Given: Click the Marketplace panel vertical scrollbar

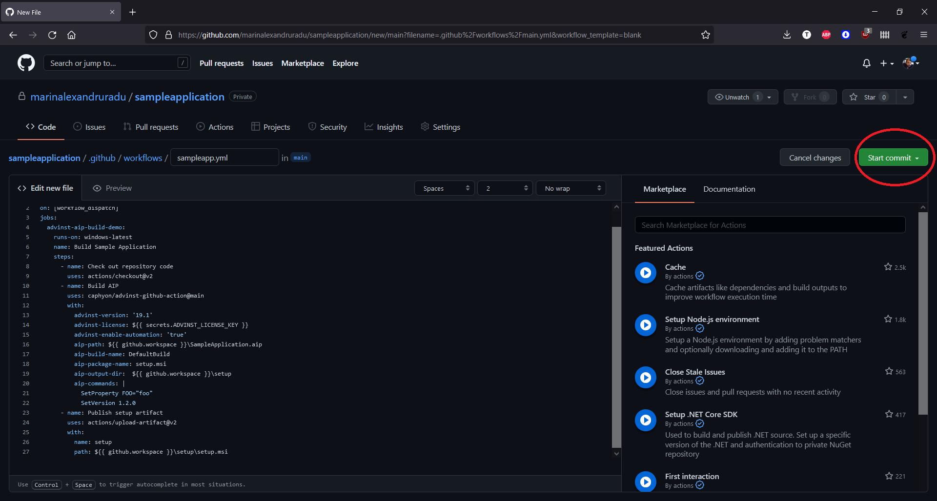Looking at the screenshot, I should coord(923,312).
